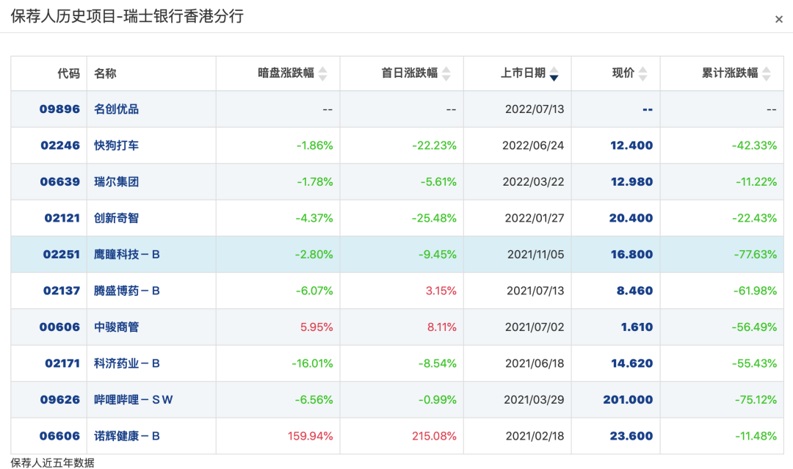Click price 12.980 of 瑞尔集团
The height and width of the screenshot is (469, 793).
pyautogui.click(x=631, y=182)
